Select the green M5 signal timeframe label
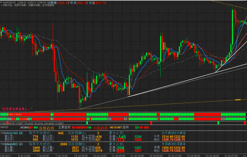This screenshot has width=247, height=157. 36,127
